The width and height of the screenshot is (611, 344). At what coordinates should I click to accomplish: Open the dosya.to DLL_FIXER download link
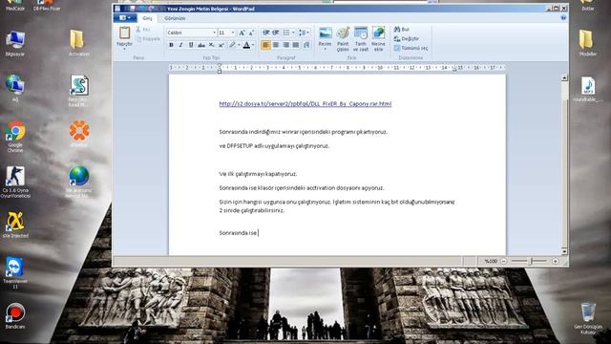point(305,104)
